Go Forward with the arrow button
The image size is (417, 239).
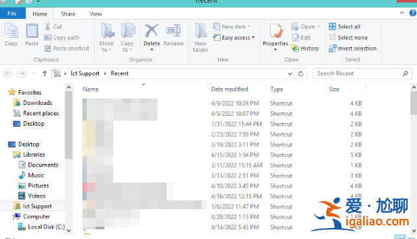[x=22, y=73]
